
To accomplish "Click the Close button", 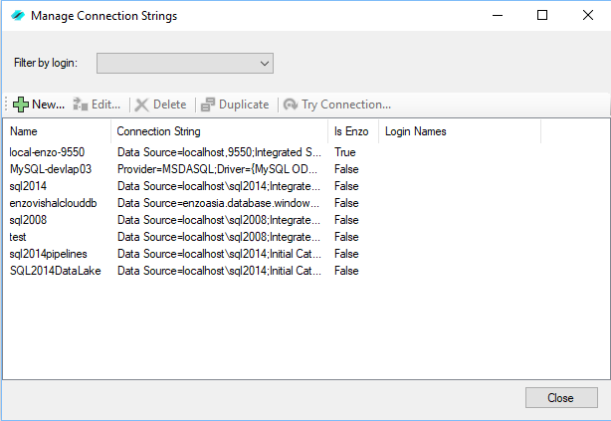I will pos(561,398).
